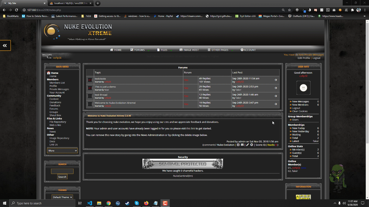Open latest post arrow for Welcome to Nuke-Evolution Xtreme
This screenshot has height=207, width=369.
pos(276,104)
